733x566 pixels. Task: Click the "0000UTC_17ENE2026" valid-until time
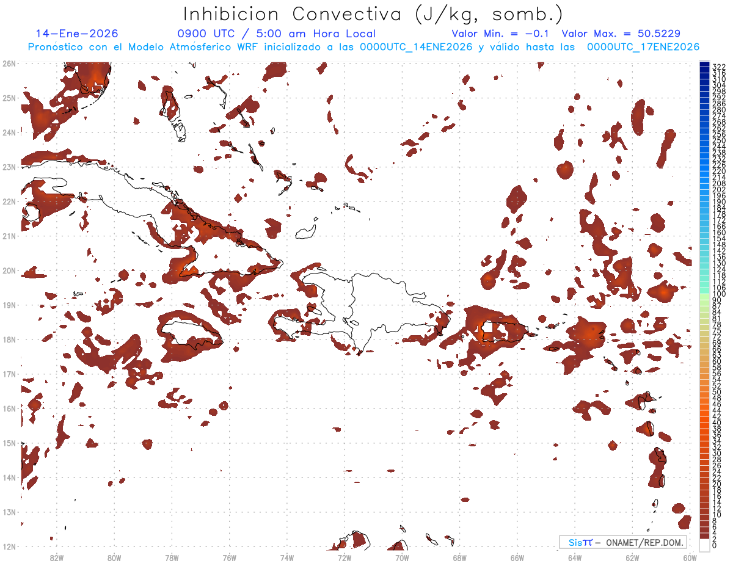pyautogui.click(x=643, y=47)
